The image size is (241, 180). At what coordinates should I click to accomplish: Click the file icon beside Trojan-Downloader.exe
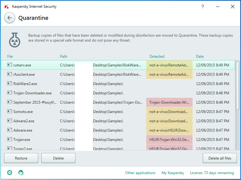(x=10, y=93)
